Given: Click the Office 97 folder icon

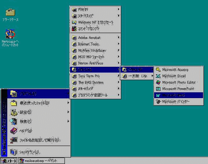Looking at the screenshot, I should click(x=124, y=69).
